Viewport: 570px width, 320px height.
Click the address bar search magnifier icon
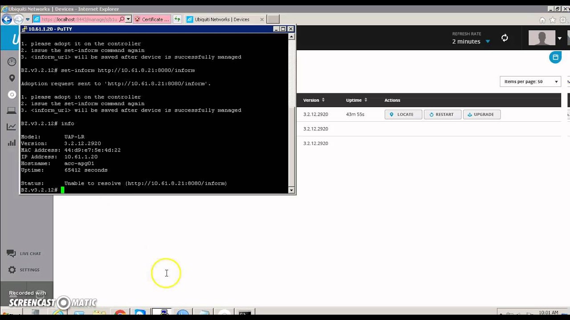point(122,19)
